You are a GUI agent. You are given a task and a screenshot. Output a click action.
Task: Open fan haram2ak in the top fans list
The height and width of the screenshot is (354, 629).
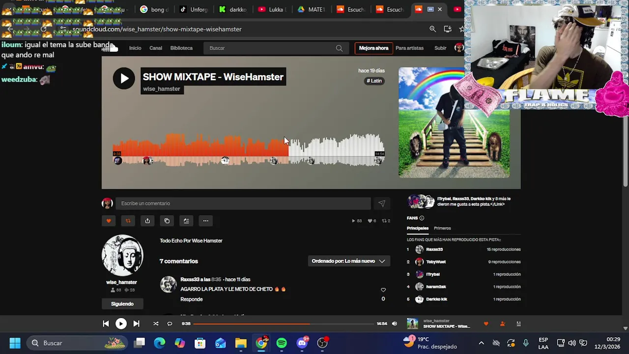tap(436, 287)
